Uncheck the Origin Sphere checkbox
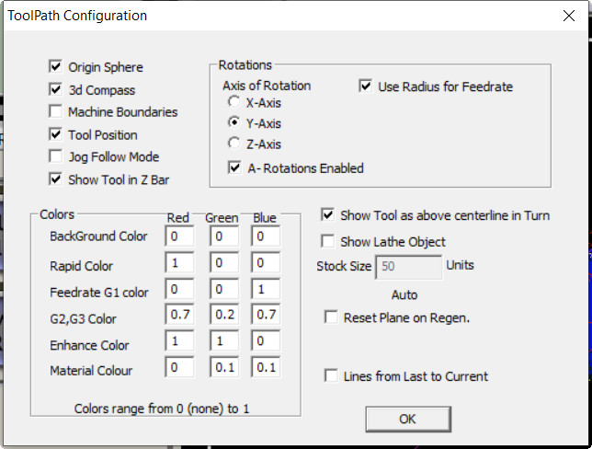592x449 pixels. (56, 67)
